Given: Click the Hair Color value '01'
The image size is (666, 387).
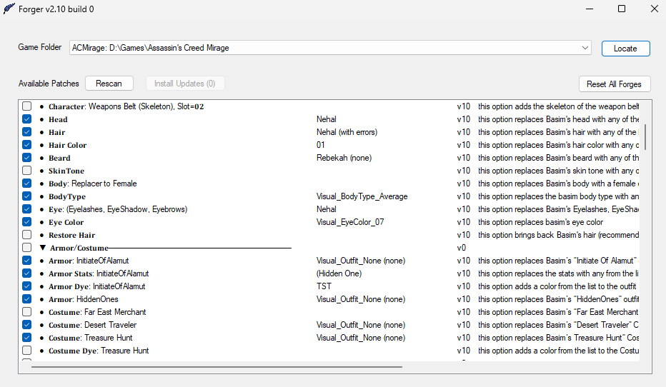Looking at the screenshot, I should click(x=321, y=145).
